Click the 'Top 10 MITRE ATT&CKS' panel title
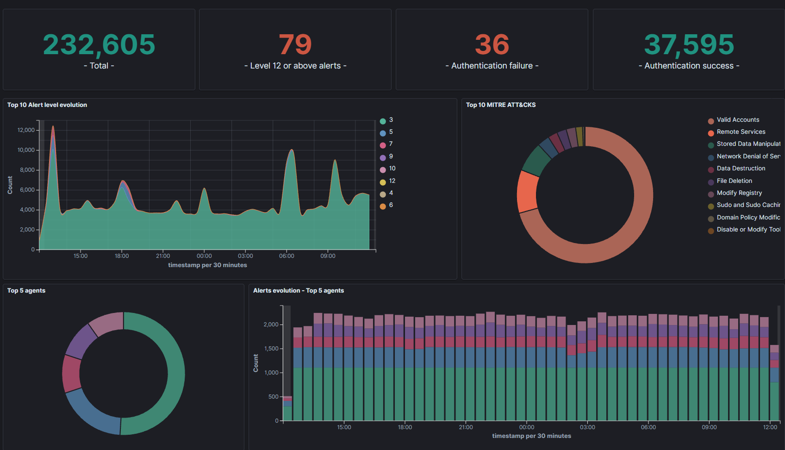 (501, 105)
